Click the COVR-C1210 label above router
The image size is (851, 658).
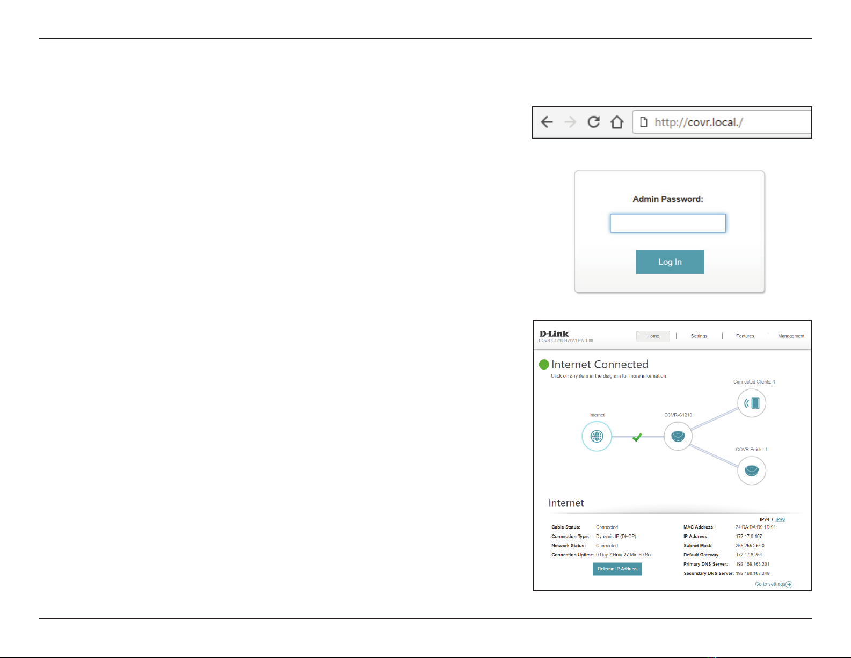click(678, 415)
